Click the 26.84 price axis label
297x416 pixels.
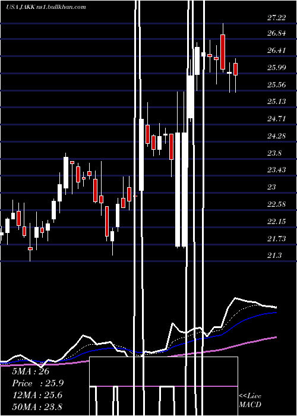(276, 33)
